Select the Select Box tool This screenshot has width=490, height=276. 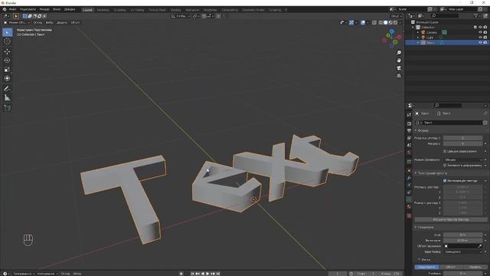point(7,32)
